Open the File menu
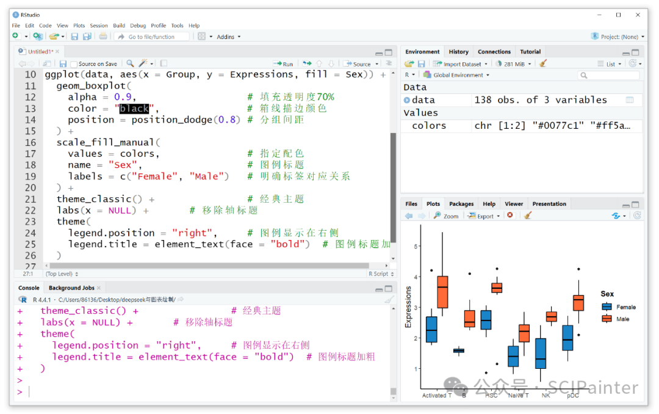659x414 pixels. tap(16, 25)
